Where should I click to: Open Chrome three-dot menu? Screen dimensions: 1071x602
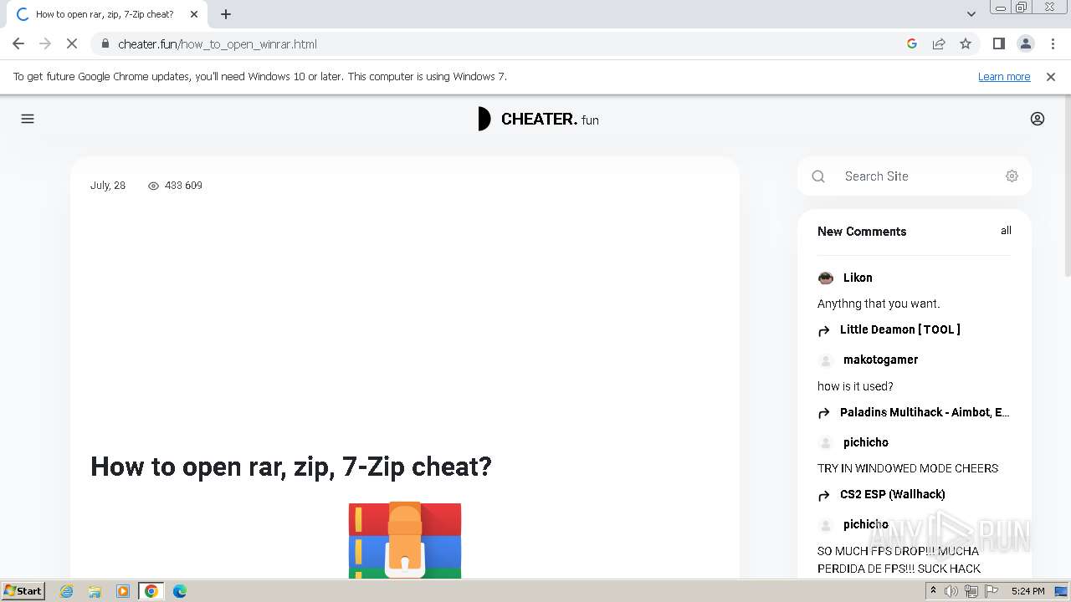pos(1053,43)
